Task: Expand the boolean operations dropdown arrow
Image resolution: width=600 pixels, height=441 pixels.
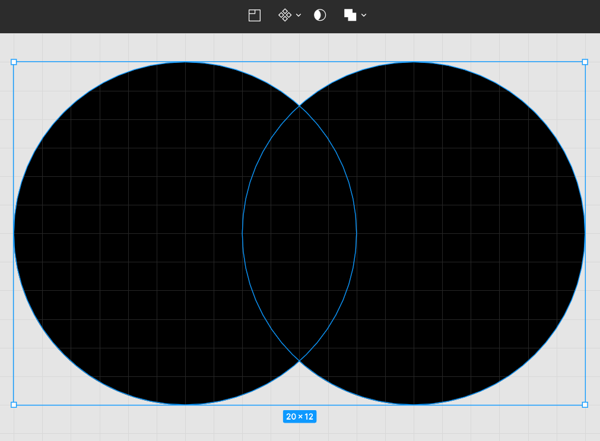Action: [364, 15]
